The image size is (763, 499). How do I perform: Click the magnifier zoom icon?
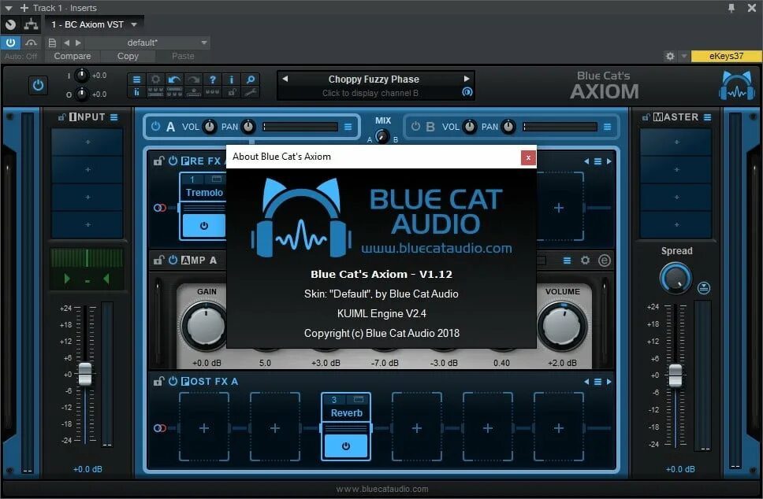(x=251, y=79)
